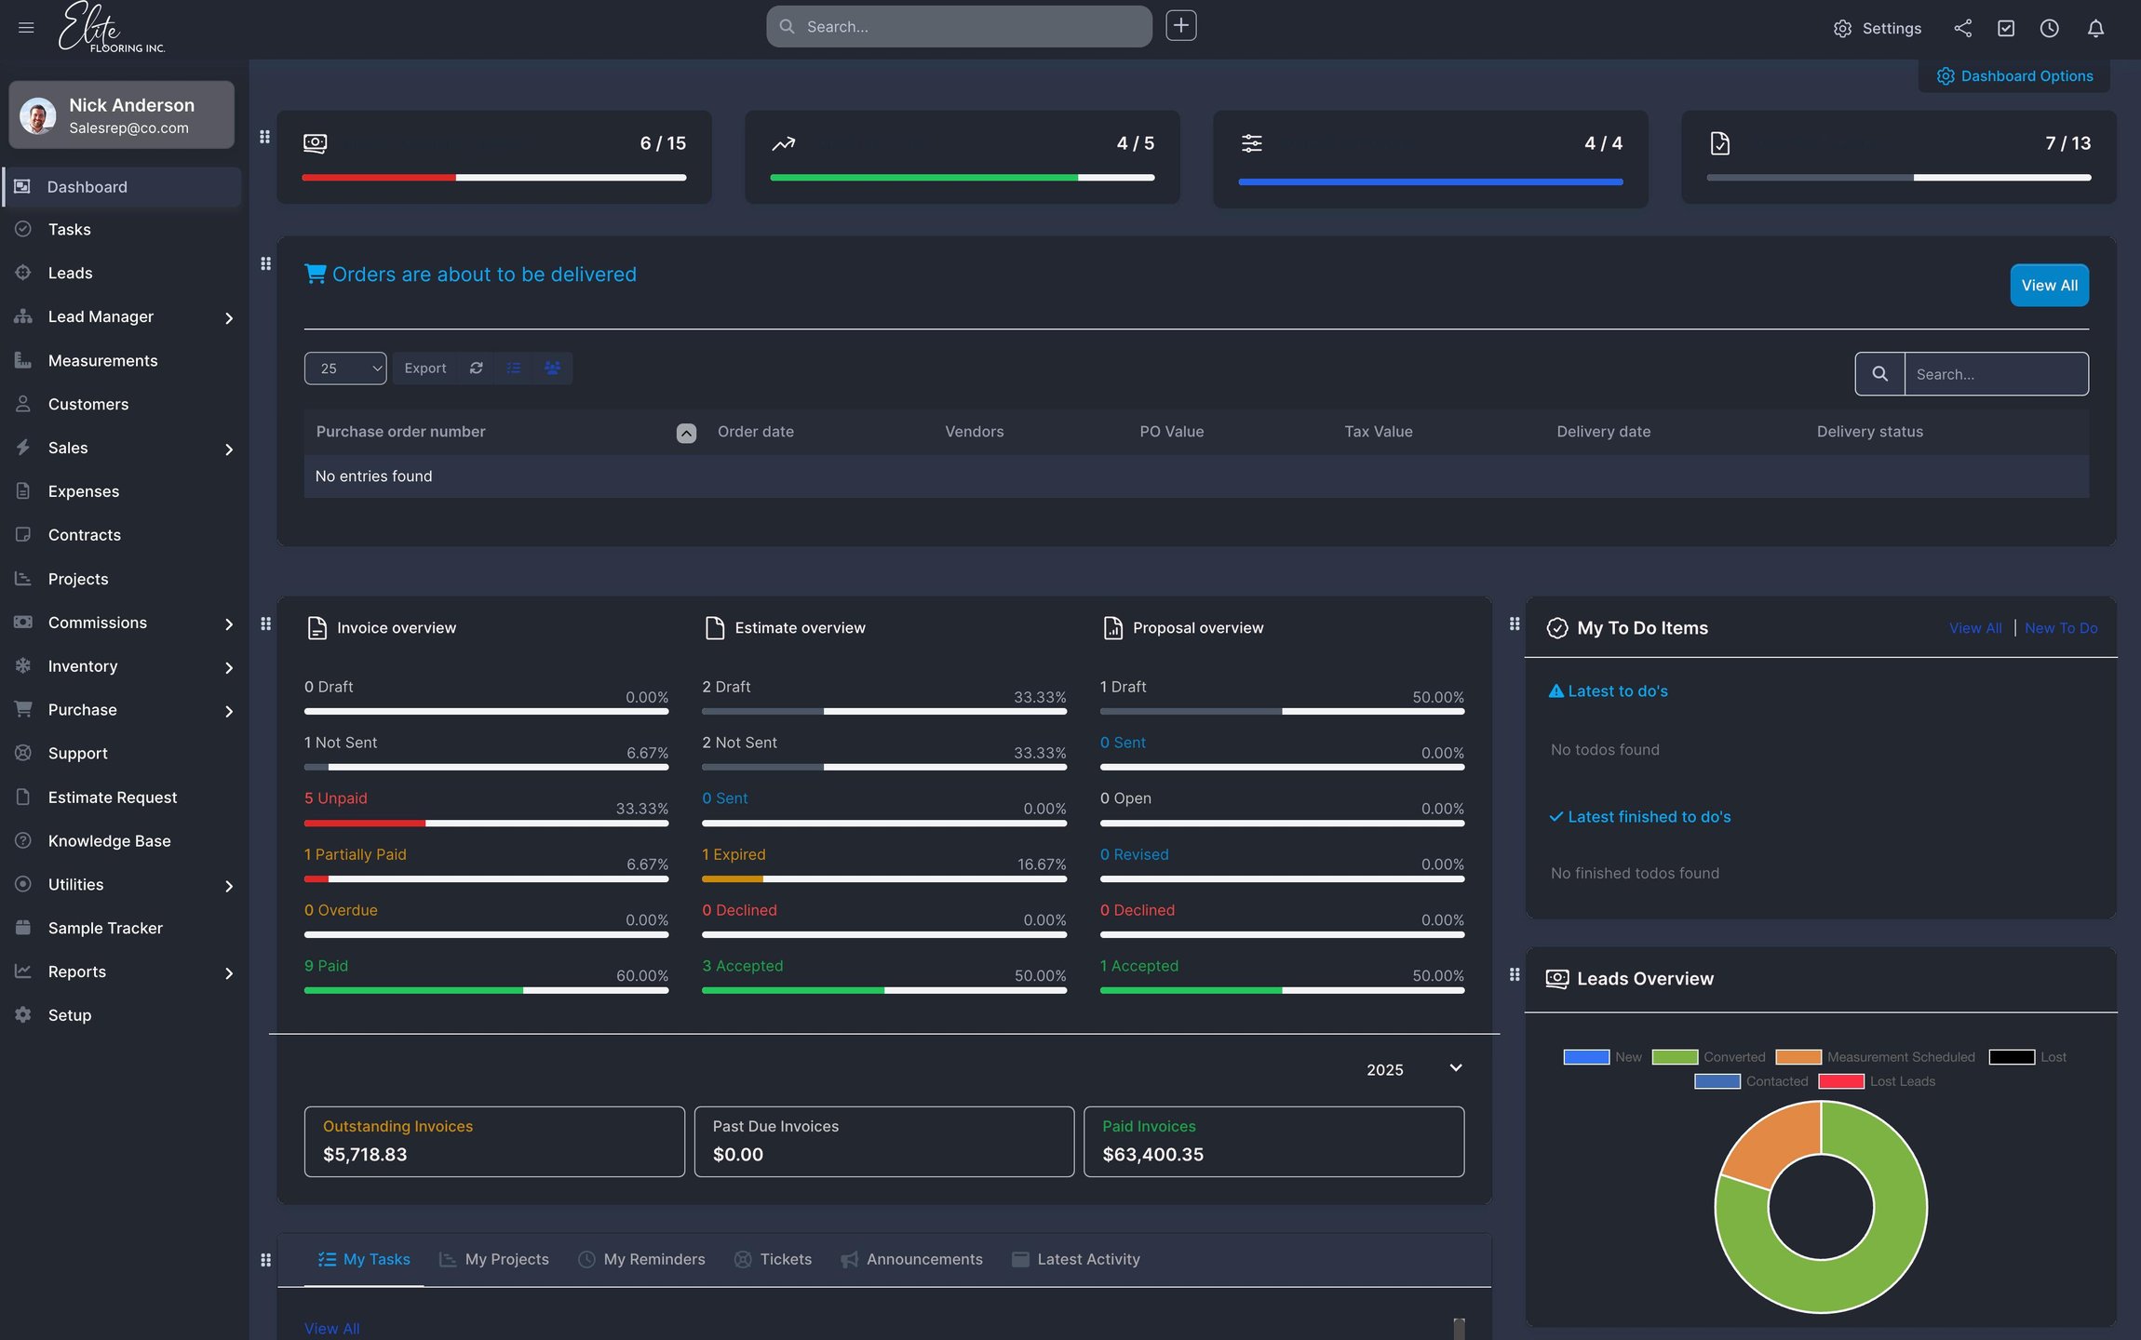This screenshot has height=1340, width=2141.
Task: Open the 25 entries per page dropdown
Action: 345,368
